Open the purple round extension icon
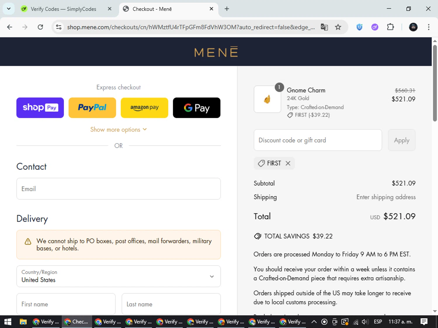The height and width of the screenshot is (328, 438). [375, 27]
